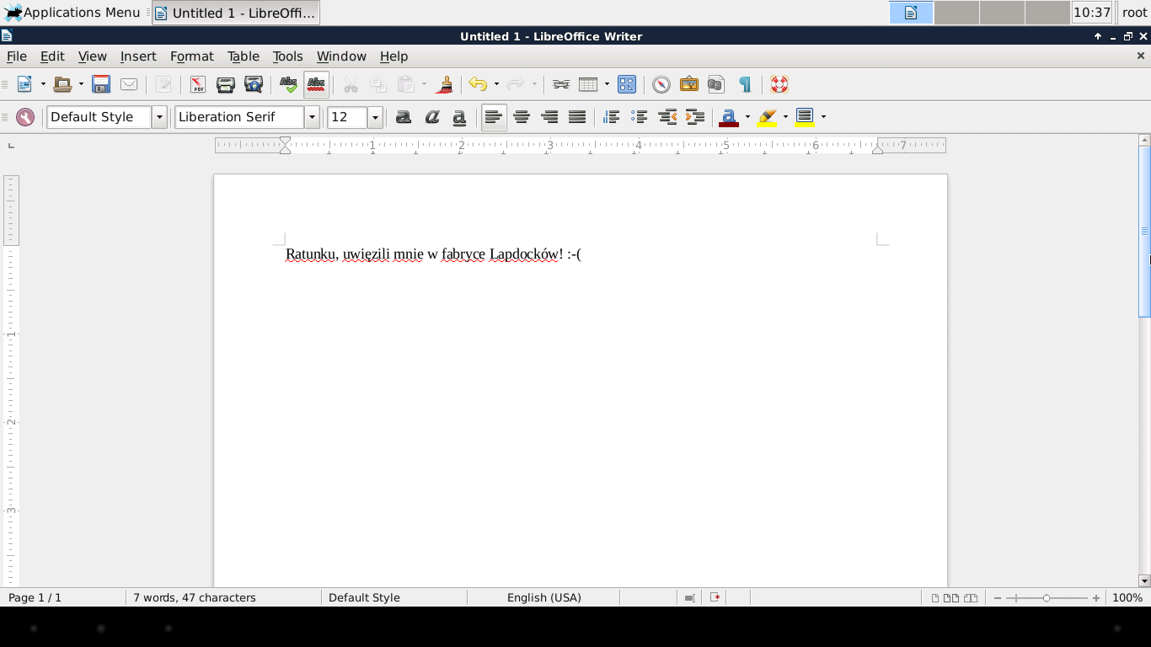
Task: Open the Format menu
Action: [191, 56]
